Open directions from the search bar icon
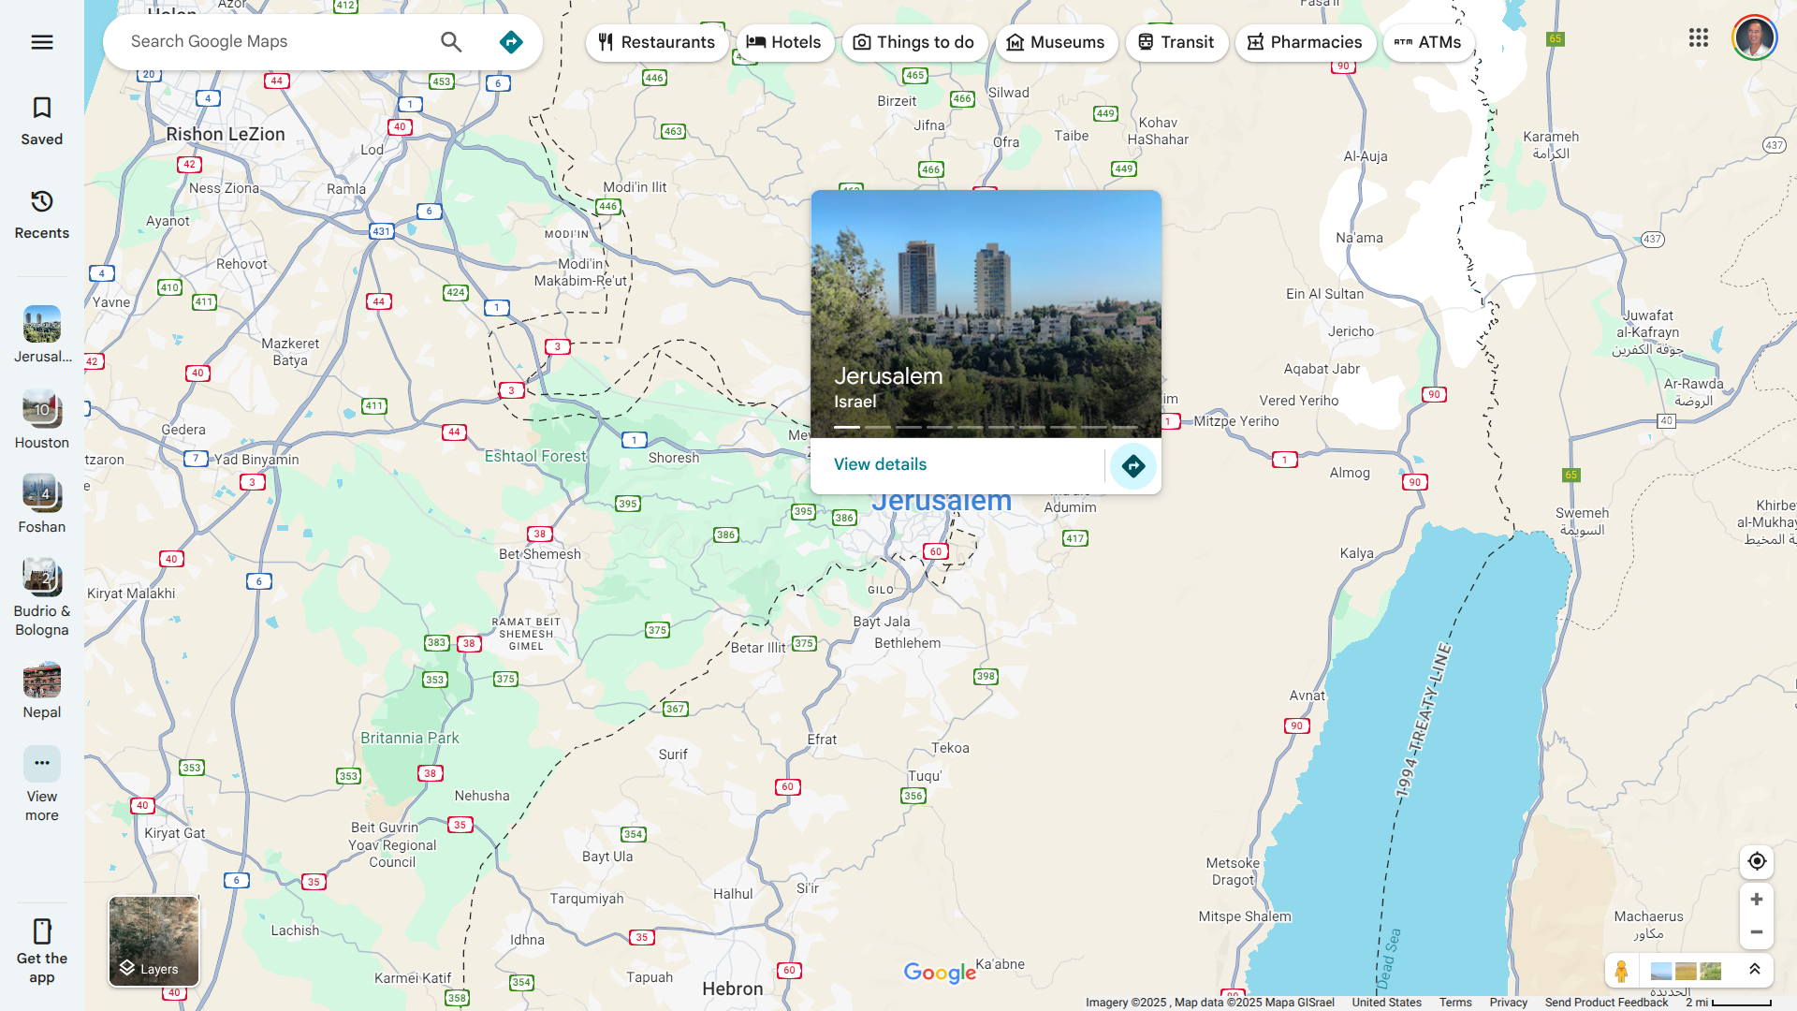 click(x=511, y=42)
